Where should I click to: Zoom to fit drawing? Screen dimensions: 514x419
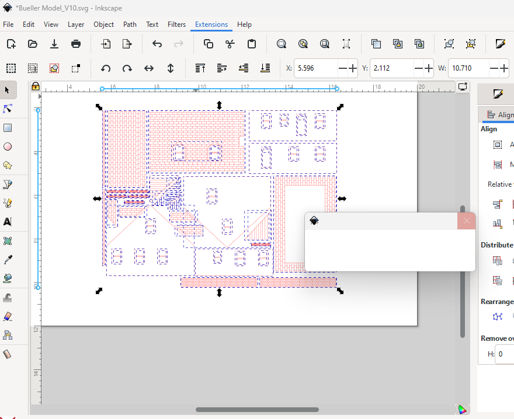click(x=303, y=44)
